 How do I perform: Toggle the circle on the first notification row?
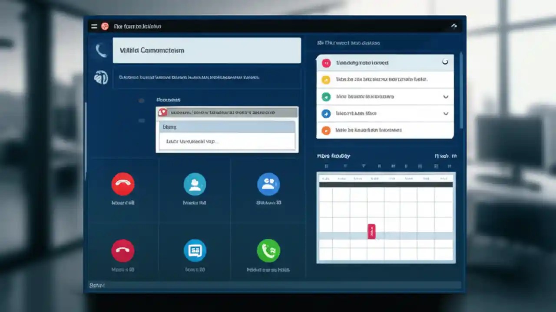[445, 62]
